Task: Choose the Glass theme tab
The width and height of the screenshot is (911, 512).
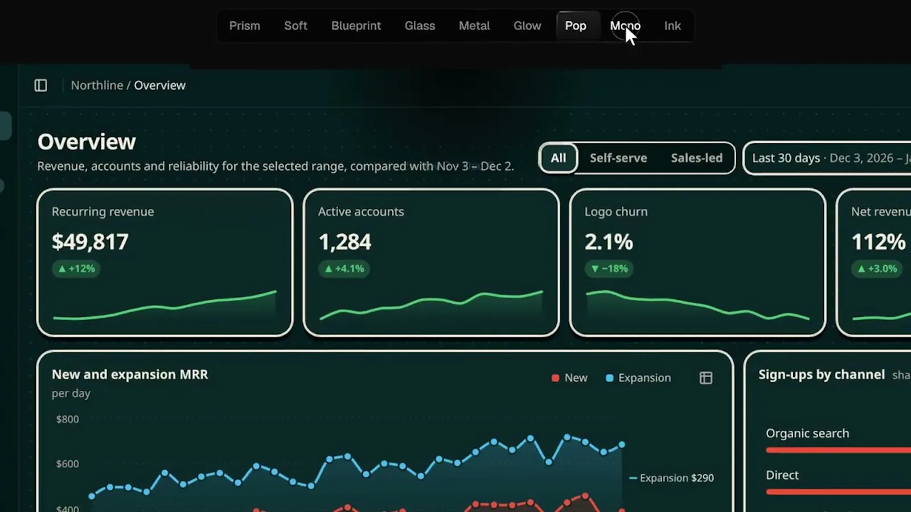Action: 420,26
